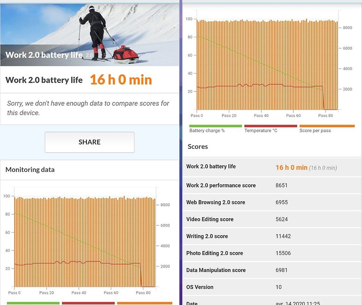362x305 pixels.
Task: Click the Monitoring data heading
Action: 30,170
